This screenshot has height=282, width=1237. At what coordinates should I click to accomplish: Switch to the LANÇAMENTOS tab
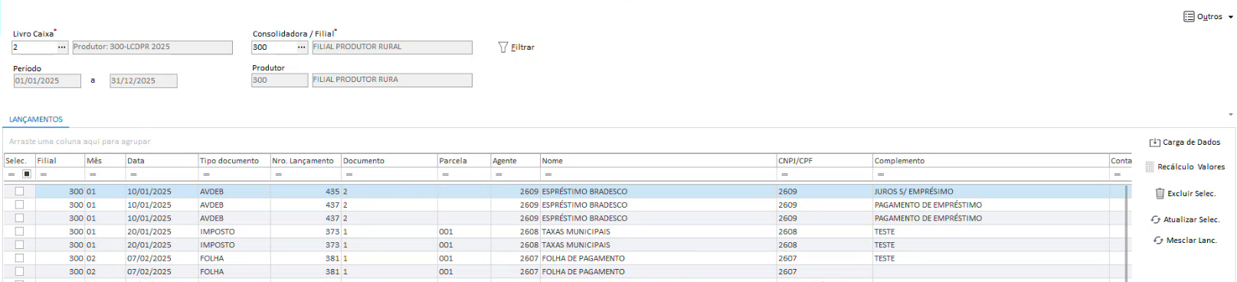(x=36, y=120)
